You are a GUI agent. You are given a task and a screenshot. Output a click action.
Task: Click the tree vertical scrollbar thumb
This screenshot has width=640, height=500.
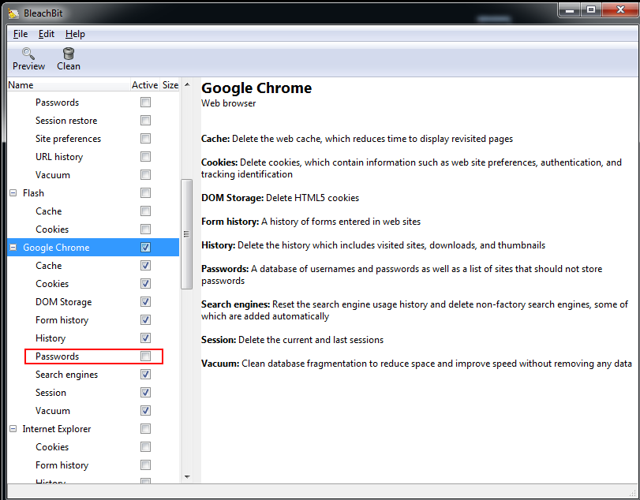tap(186, 233)
